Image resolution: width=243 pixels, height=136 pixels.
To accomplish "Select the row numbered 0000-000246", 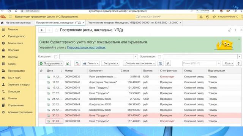I will (140, 116).
